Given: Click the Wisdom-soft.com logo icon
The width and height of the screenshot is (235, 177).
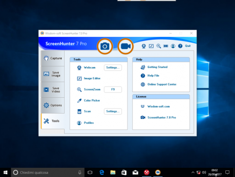Looking at the screenshot, I should point(142,107).
